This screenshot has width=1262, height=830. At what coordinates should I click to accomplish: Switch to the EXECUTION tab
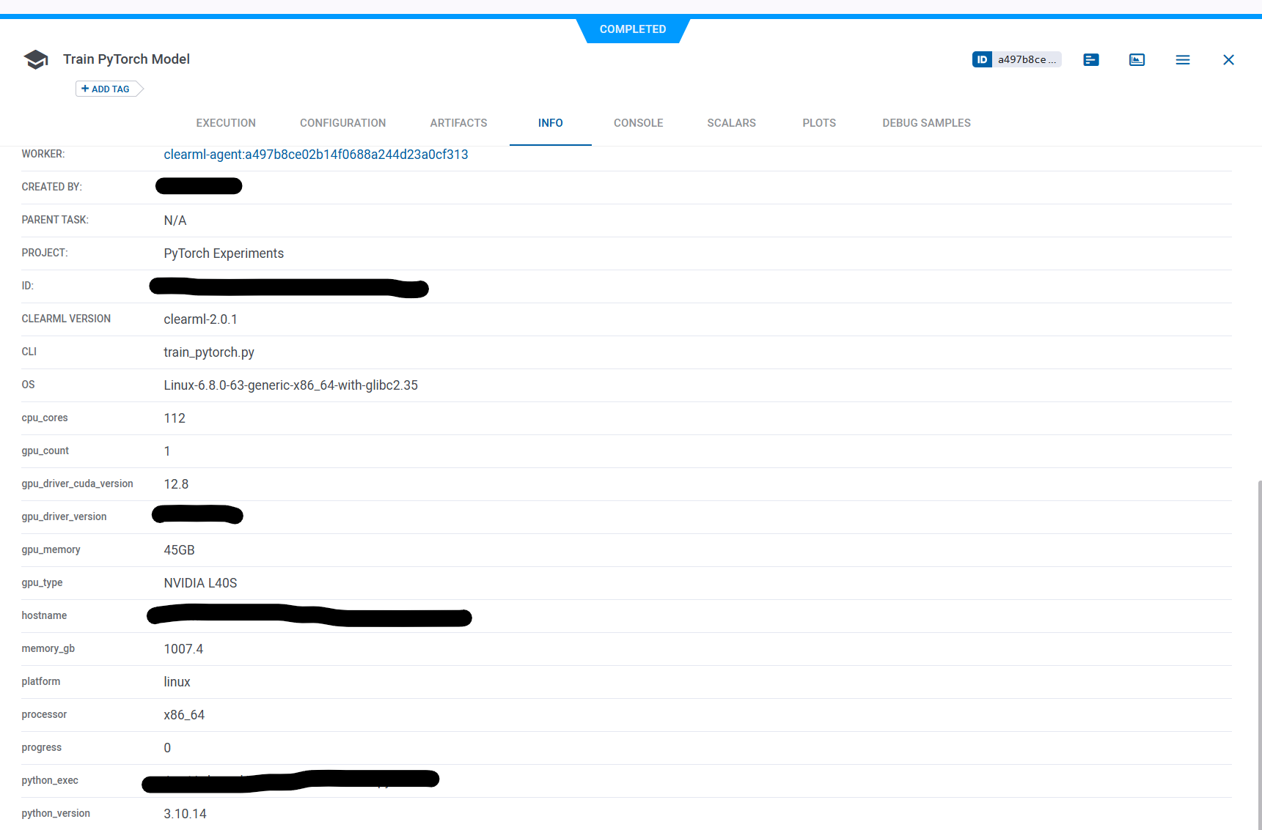click(226, 123)
